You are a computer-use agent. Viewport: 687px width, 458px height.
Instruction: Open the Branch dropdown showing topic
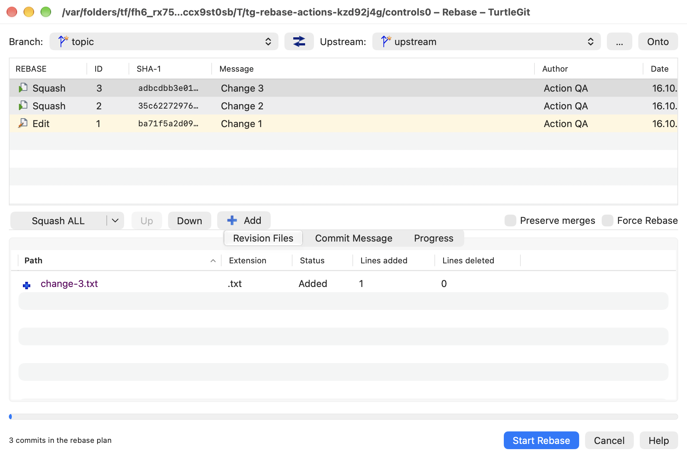pos(164,41)
